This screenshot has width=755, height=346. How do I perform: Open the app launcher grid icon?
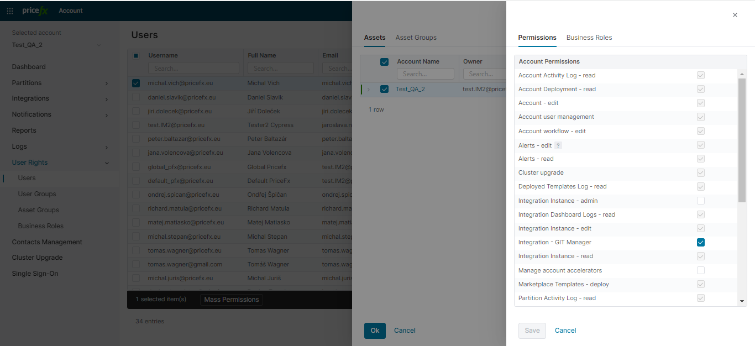10,11
